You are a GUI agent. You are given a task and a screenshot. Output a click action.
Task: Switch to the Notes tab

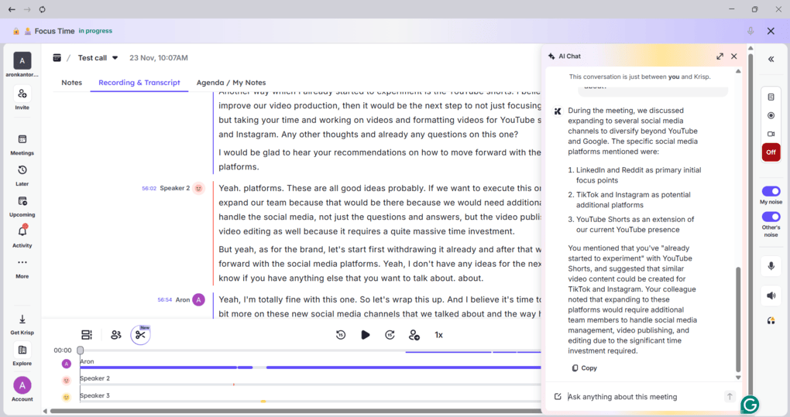pyautogui.click(x=71, y=83)
